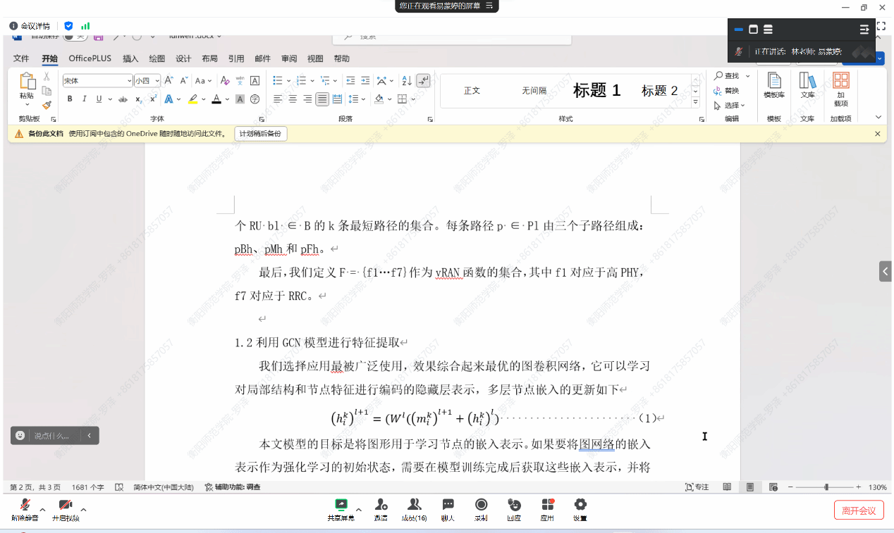Open the members list (成员)
Image resolution: width=894 pixels, height=533 pixels.
[x=415, y=508]
